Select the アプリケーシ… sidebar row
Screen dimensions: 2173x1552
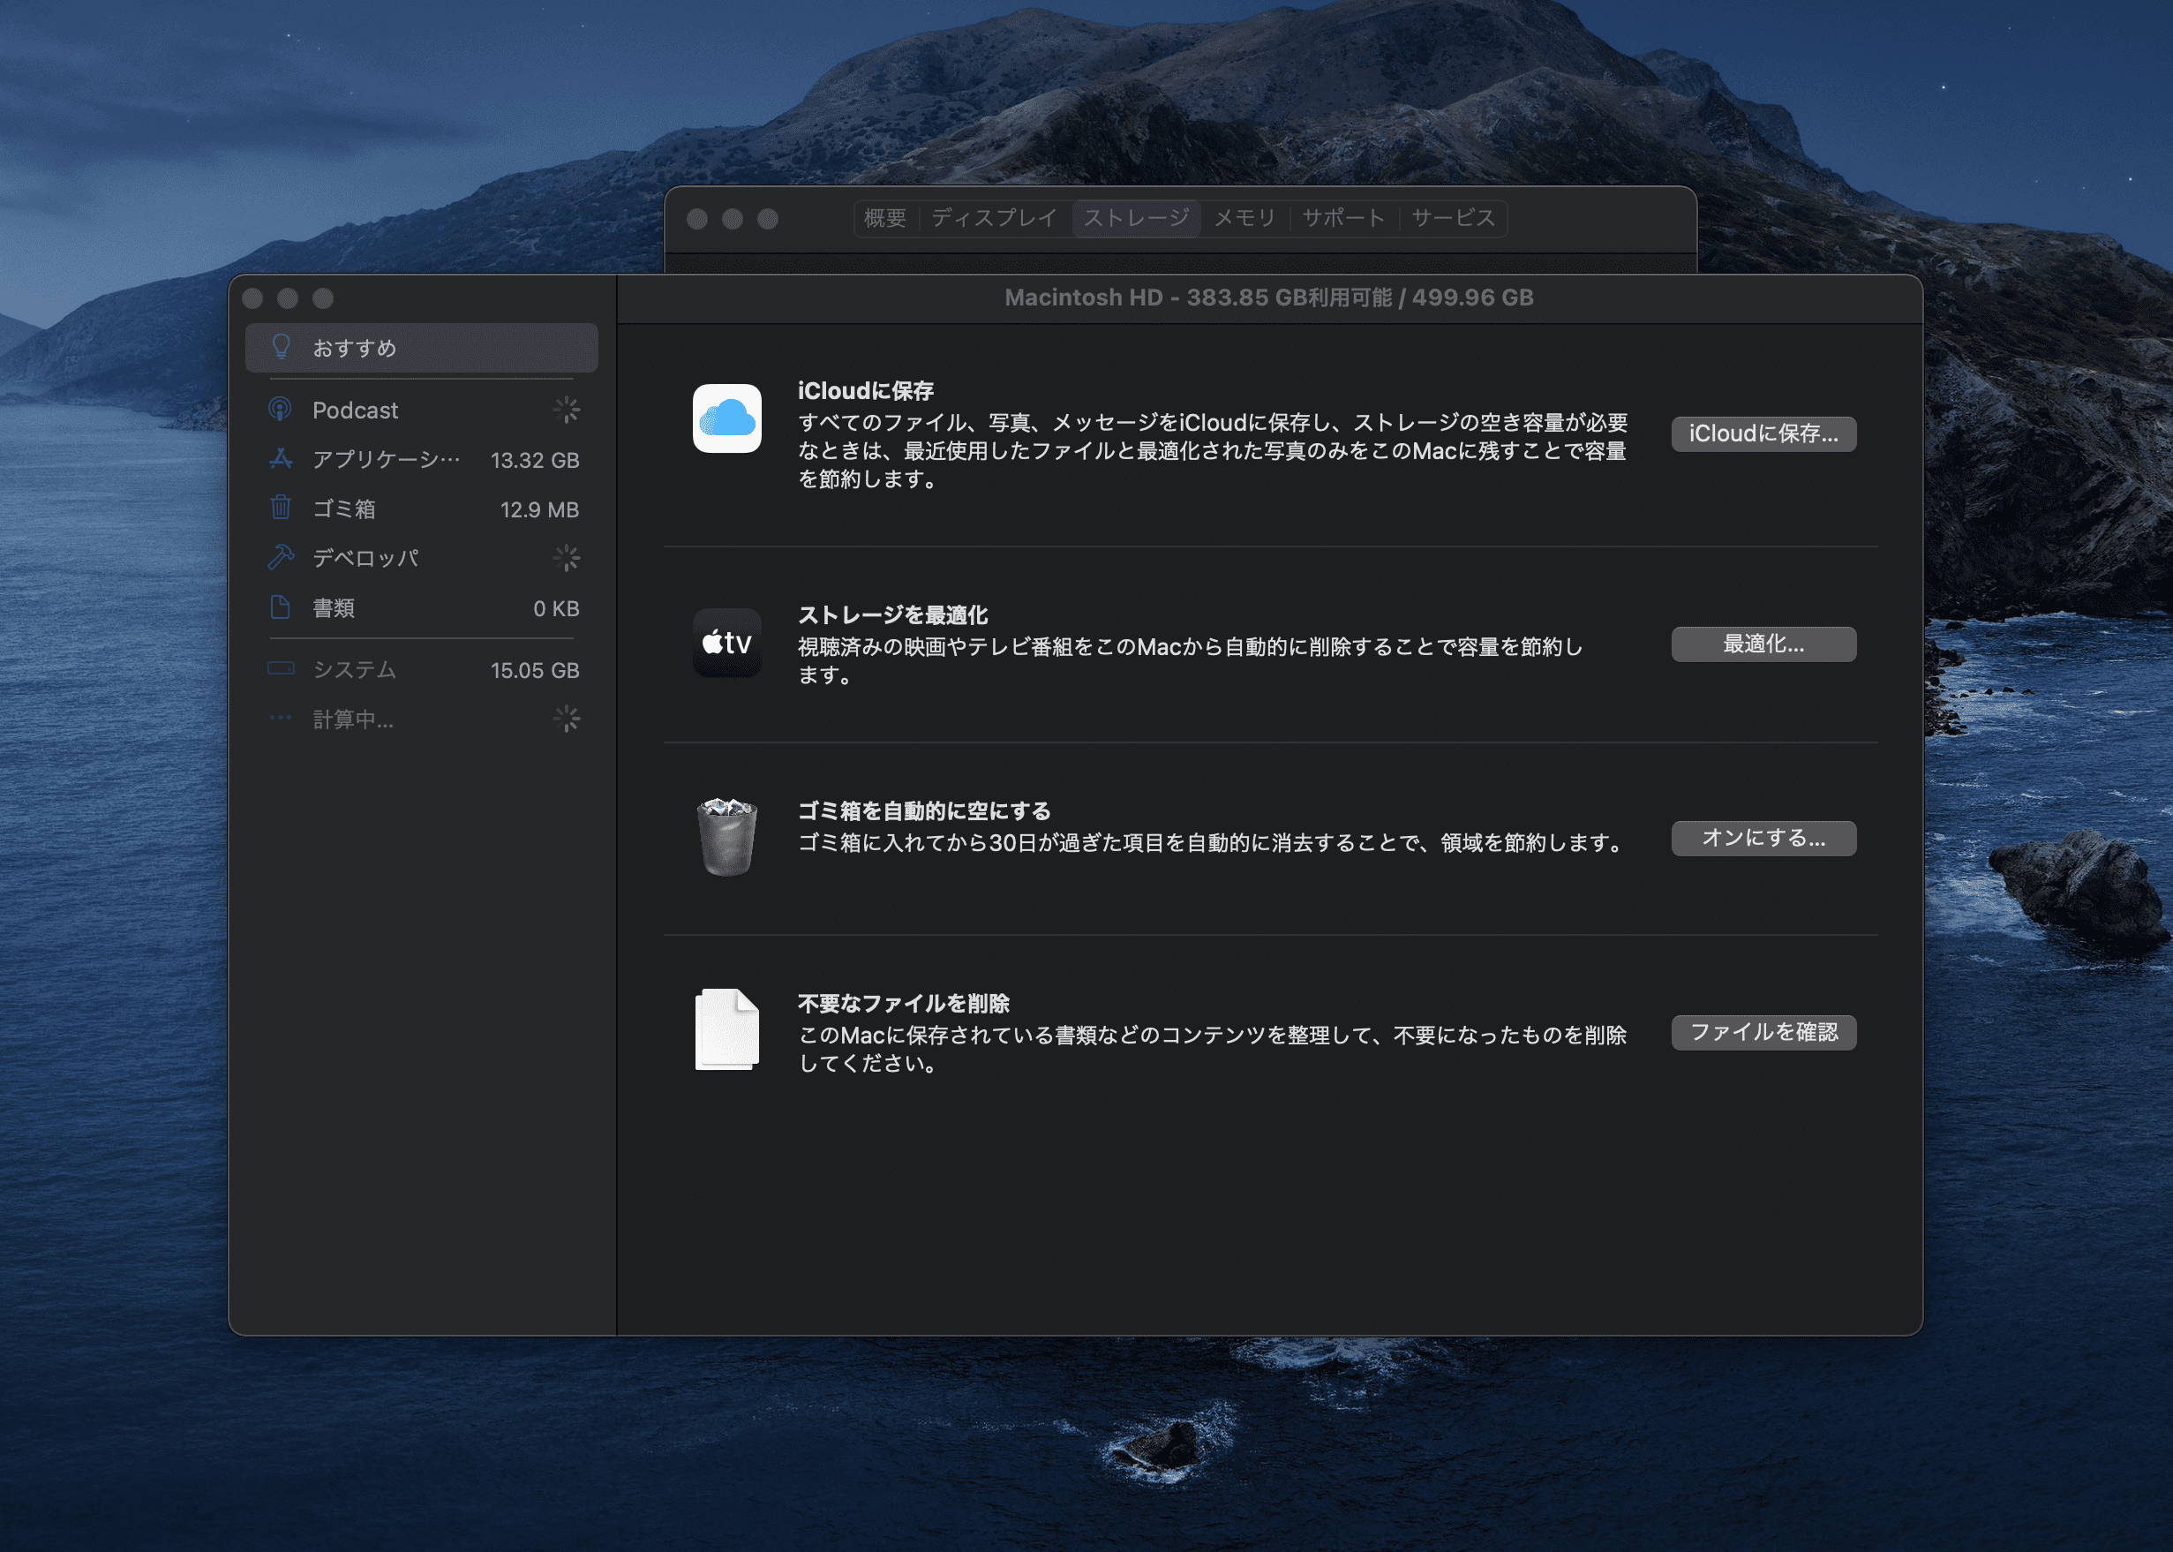(421, 460)
